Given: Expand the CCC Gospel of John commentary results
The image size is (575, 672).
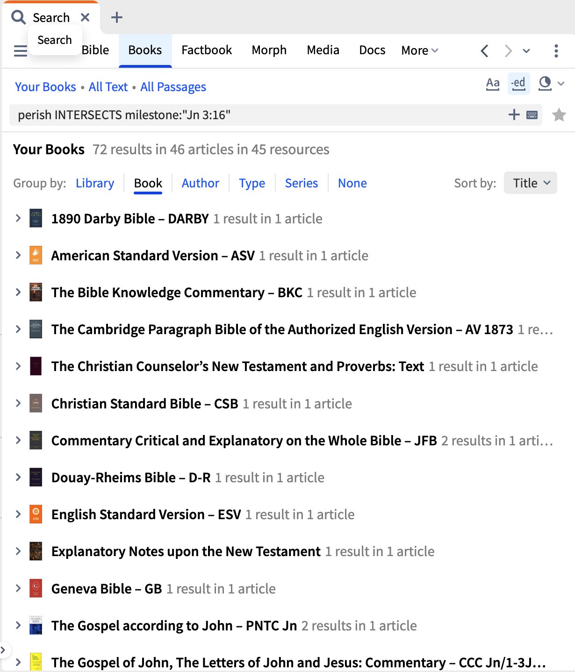Looking at the screenshot, I should pos(18,662).
